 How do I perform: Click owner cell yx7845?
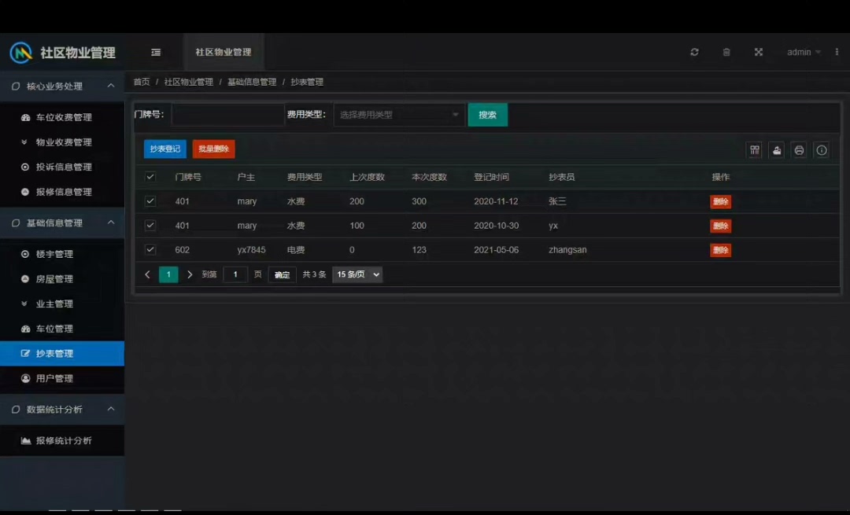click(252, 250)
